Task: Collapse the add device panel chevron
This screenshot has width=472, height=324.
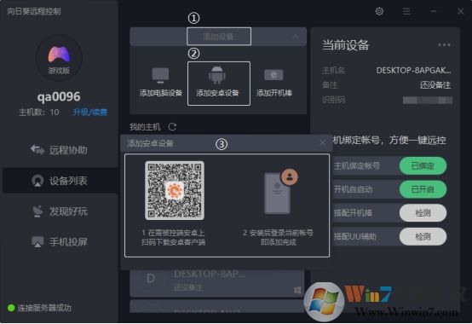Action: tap(296, 37)
